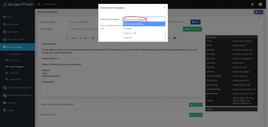The height and width of the screenshot is (127, 268).
Task: Open the truck icon dropdown in toolbar
Action: [x=176, y=38]
